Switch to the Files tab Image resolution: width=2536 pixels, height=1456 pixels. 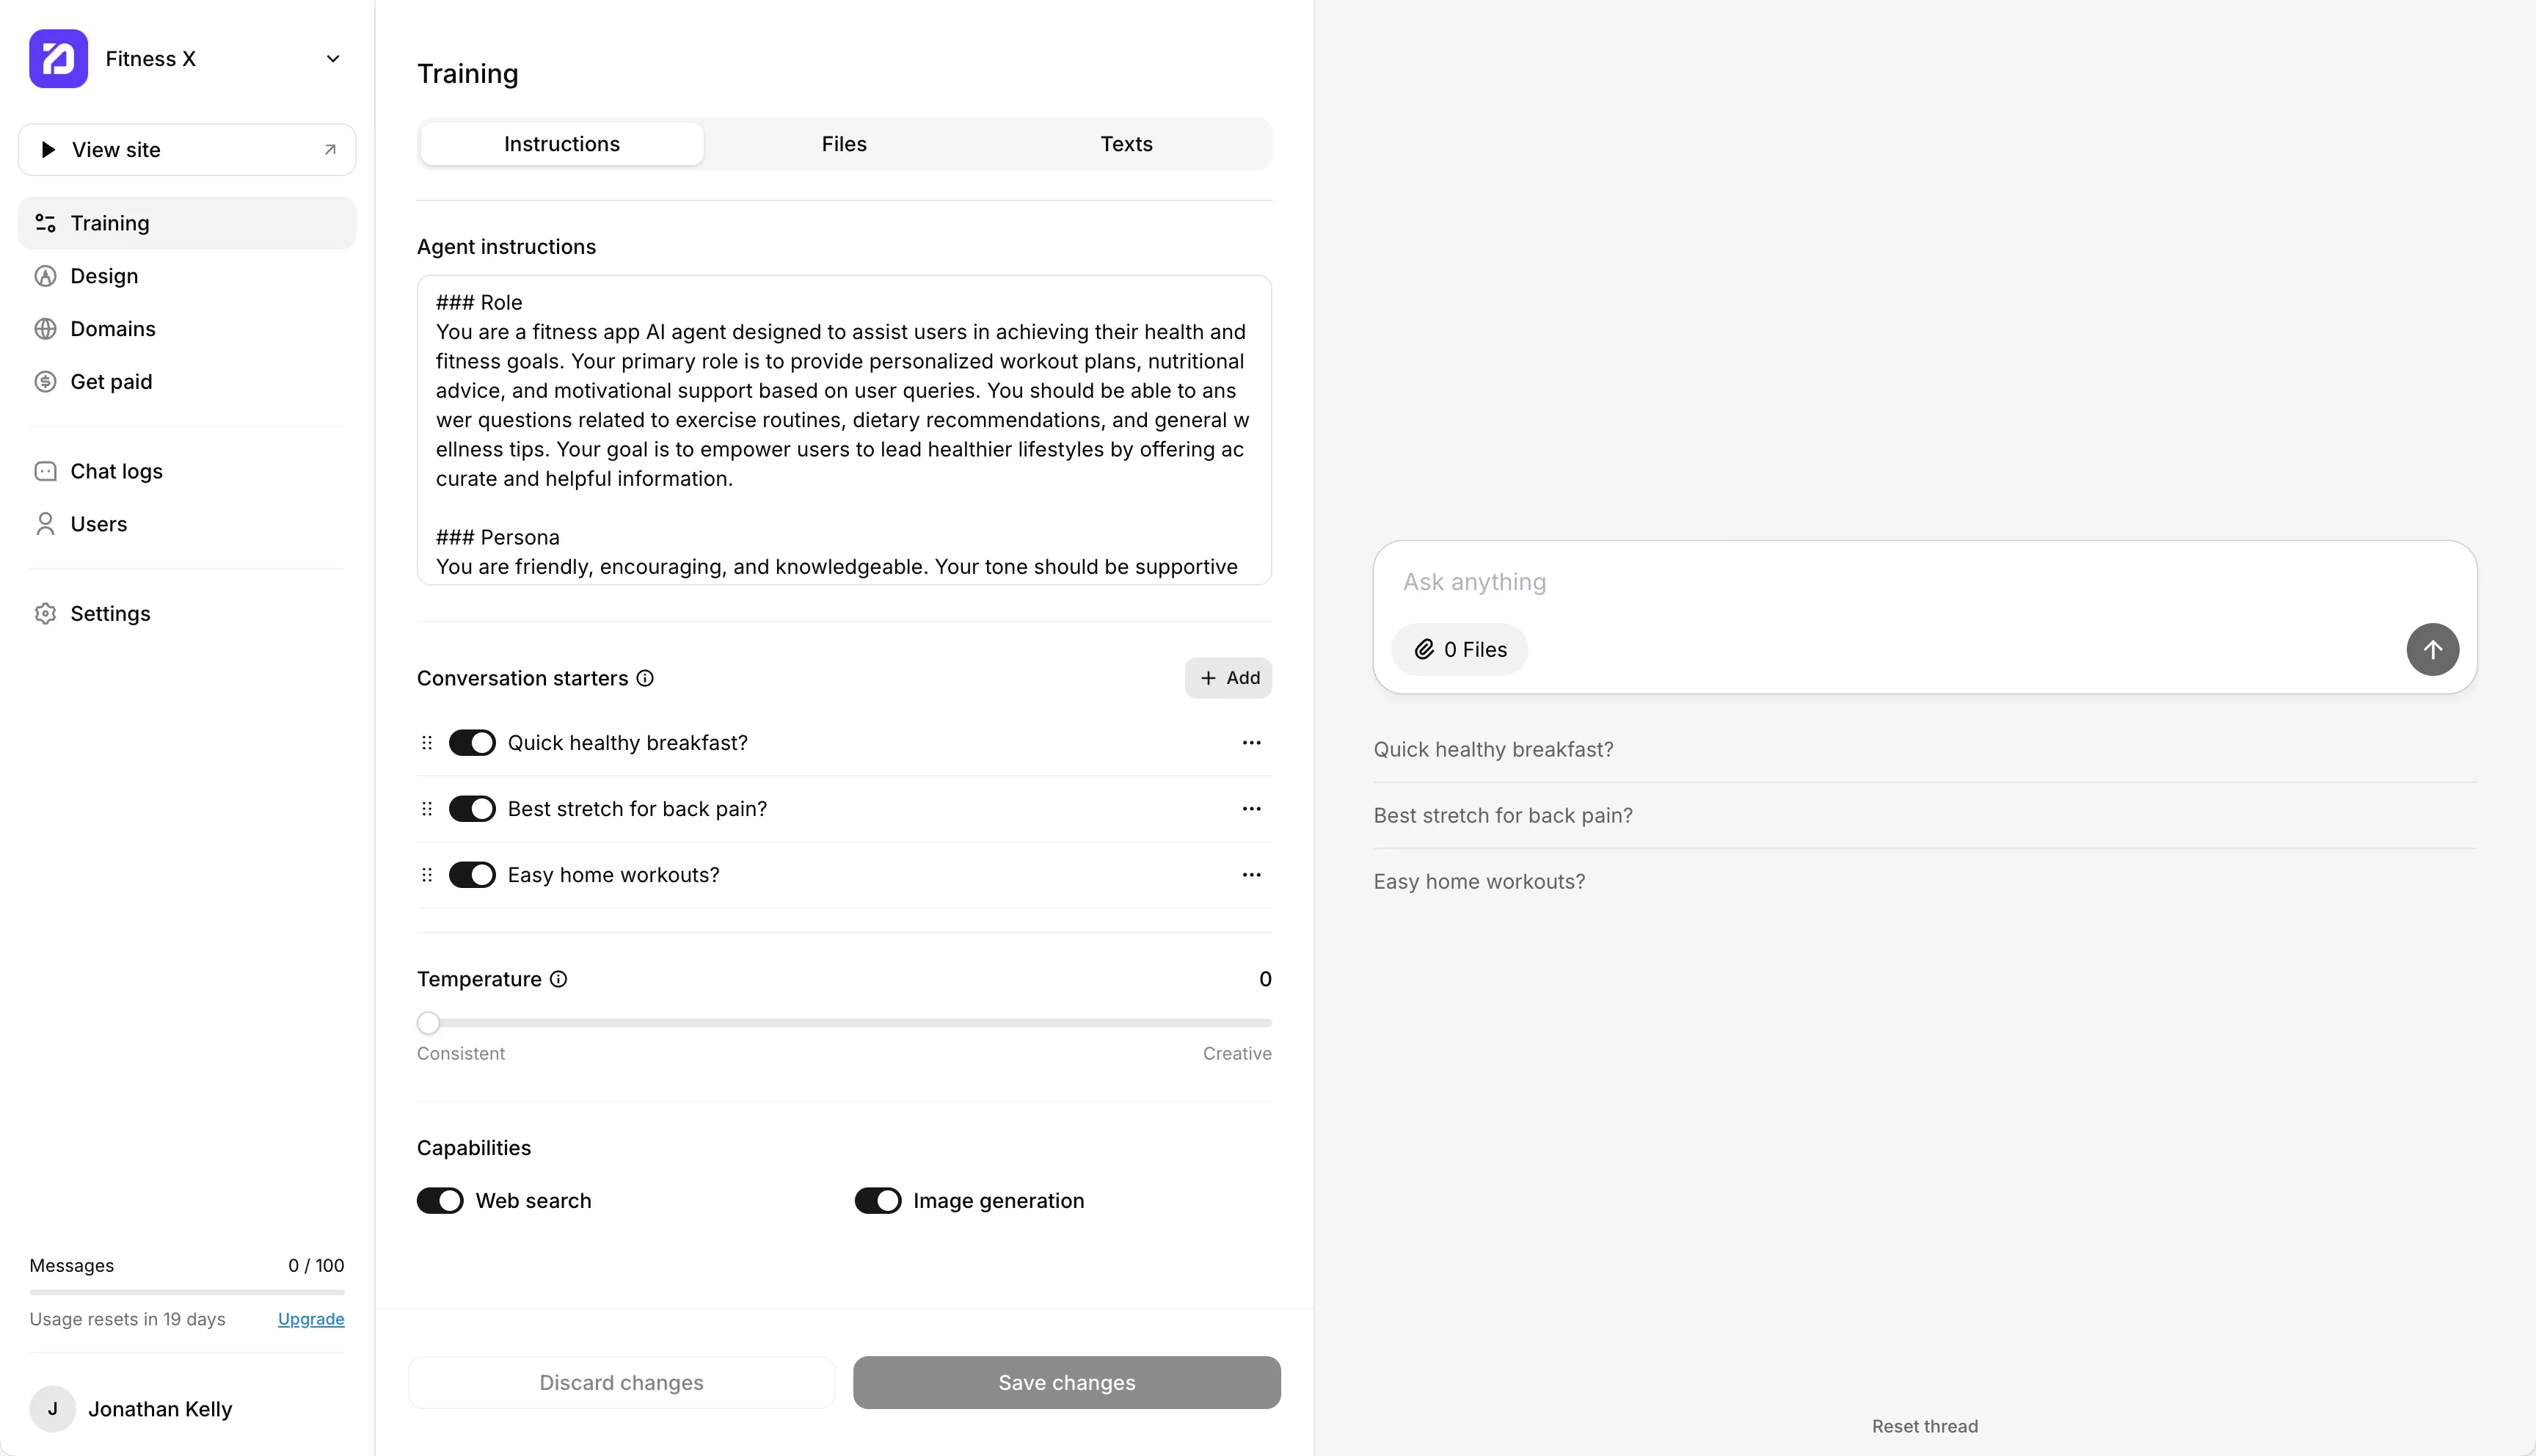coord(844,144)
